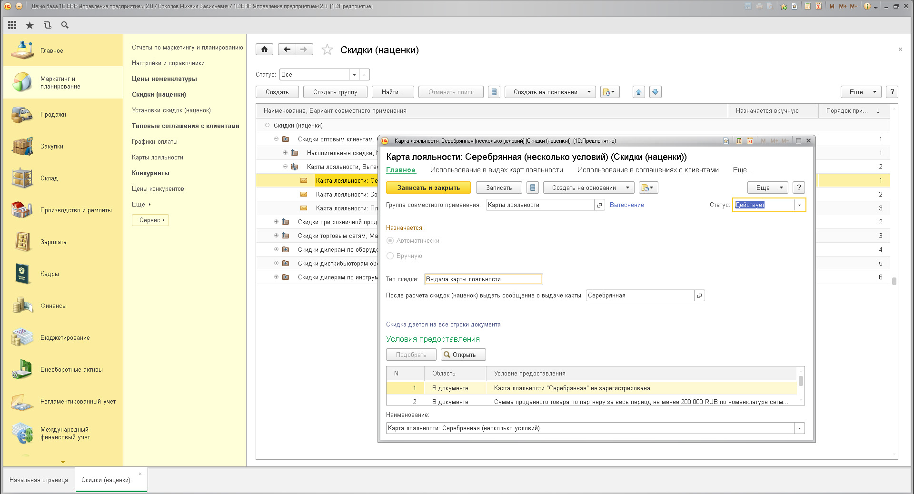This screenshot has width=914, height=494.
Task: Switch to Использование в видах карт лояльности tab
Action: click(497, 170)
